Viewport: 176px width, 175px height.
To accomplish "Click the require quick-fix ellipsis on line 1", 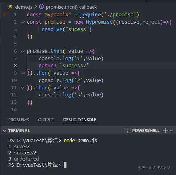I will (x=82, y=17).
